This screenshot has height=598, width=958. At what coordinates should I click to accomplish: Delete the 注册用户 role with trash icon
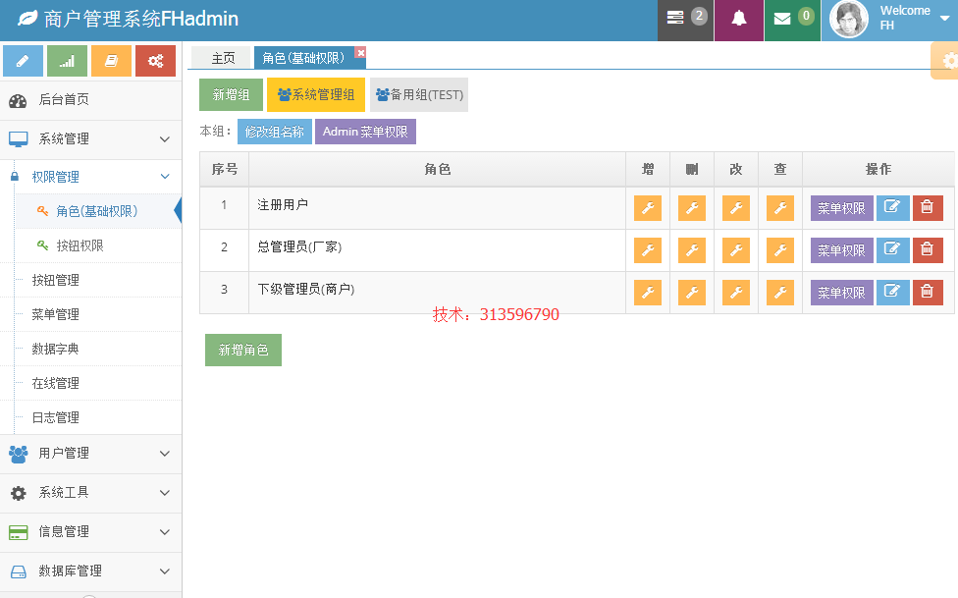(928, 208)
